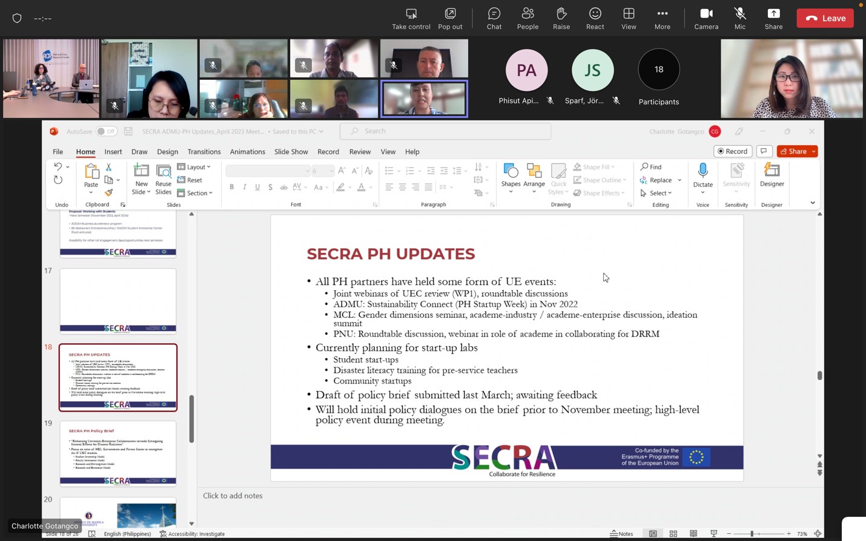Raise your hand in the meeting

pos(561,18)
